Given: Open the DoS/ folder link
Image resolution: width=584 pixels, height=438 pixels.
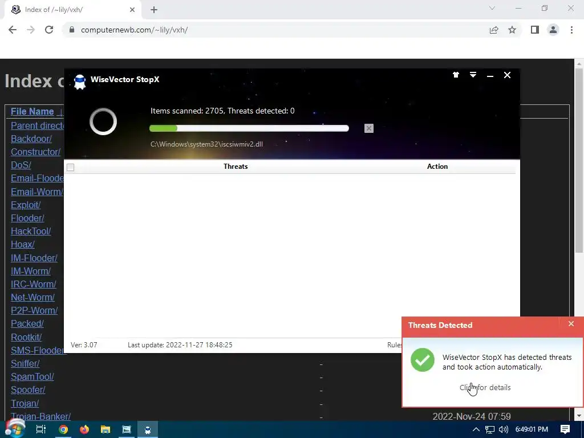Looking at the screenshot, I should tap(21, 165).
